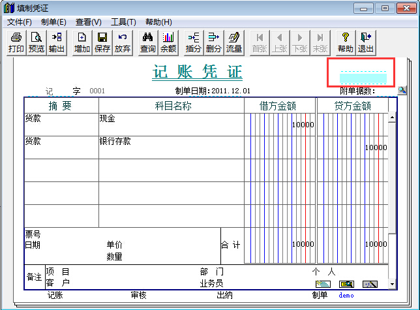Click the cyan field above 附单据数

363,79
